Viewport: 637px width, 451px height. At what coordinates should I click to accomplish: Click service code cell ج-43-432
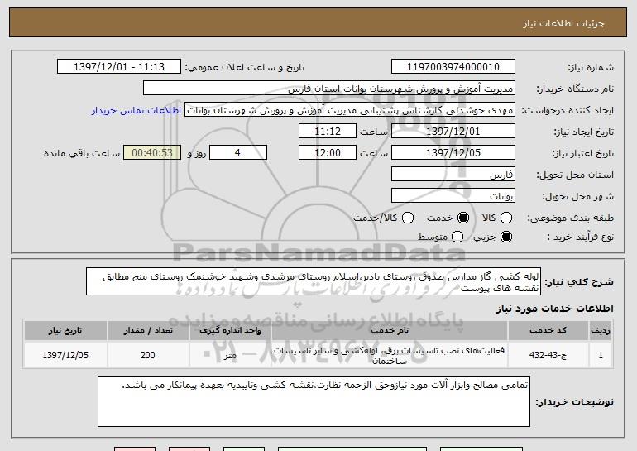coord(548,355)
